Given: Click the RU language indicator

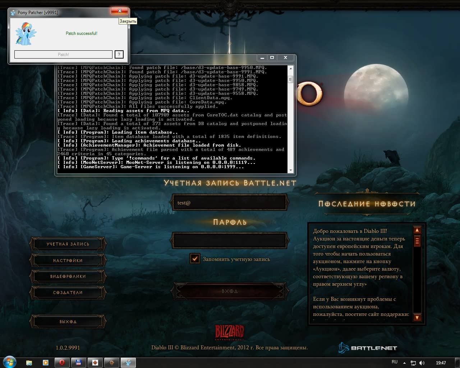Looking at the screenshot, I should point(395,362).
